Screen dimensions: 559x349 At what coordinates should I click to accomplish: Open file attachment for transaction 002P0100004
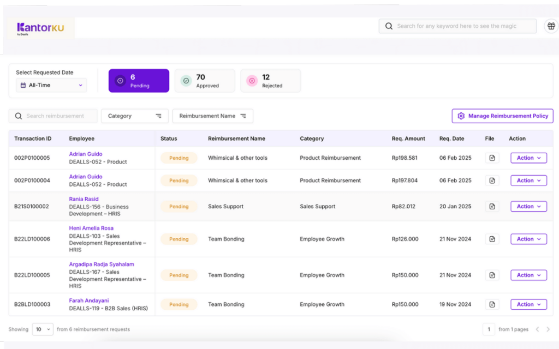click(492, 180)
